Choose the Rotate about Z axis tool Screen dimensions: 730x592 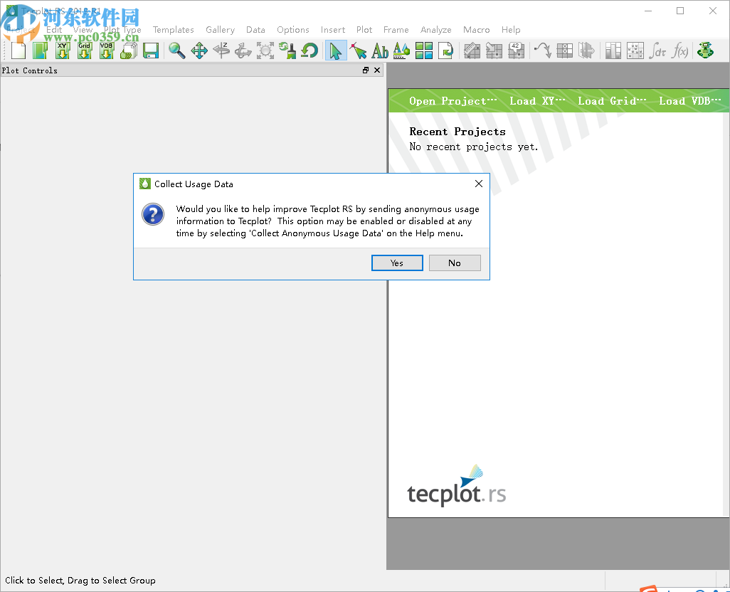pyautogui.click(x=222, y=50)
